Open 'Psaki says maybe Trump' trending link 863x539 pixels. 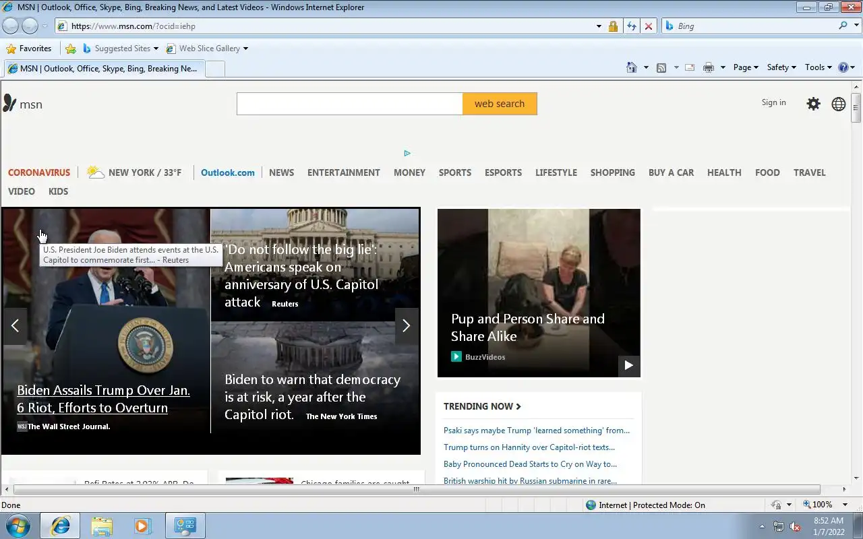pyautogui.click(x=537, y=431)
